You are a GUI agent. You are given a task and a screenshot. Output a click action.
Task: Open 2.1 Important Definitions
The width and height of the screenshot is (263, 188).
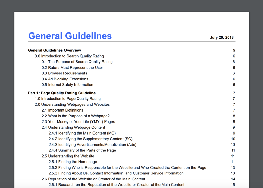[x=62, y=110]
